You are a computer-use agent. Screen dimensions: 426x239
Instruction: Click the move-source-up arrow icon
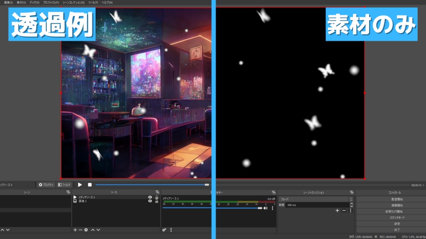click(x=92, y=230)
